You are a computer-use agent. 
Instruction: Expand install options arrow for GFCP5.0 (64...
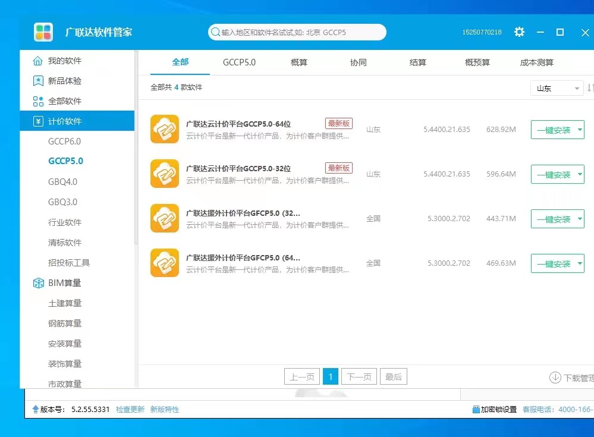(580, 263)
